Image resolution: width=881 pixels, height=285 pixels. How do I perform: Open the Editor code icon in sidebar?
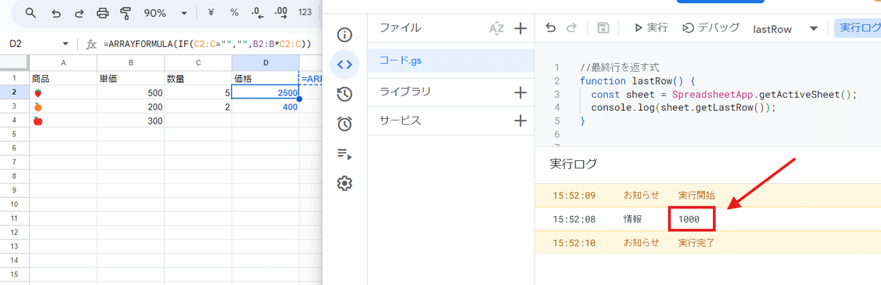click(x=344, y=64)
